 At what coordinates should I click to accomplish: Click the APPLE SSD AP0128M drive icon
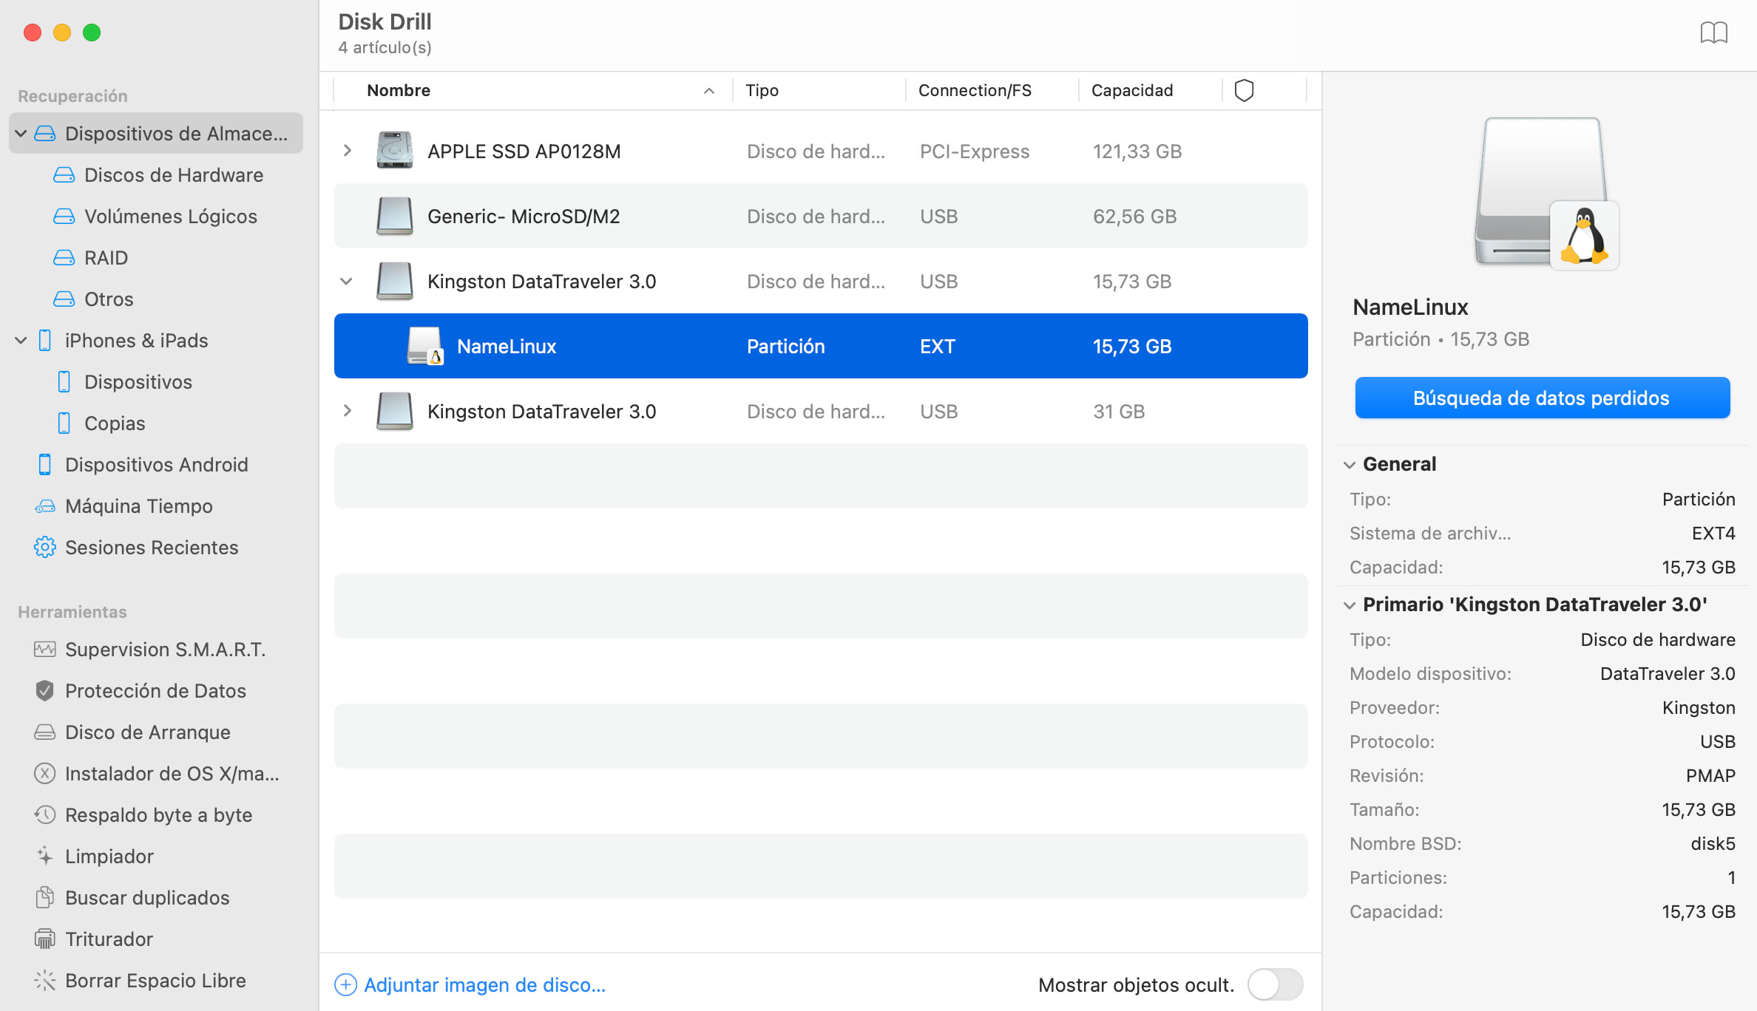pyautogui.click(x=394, y=151)
